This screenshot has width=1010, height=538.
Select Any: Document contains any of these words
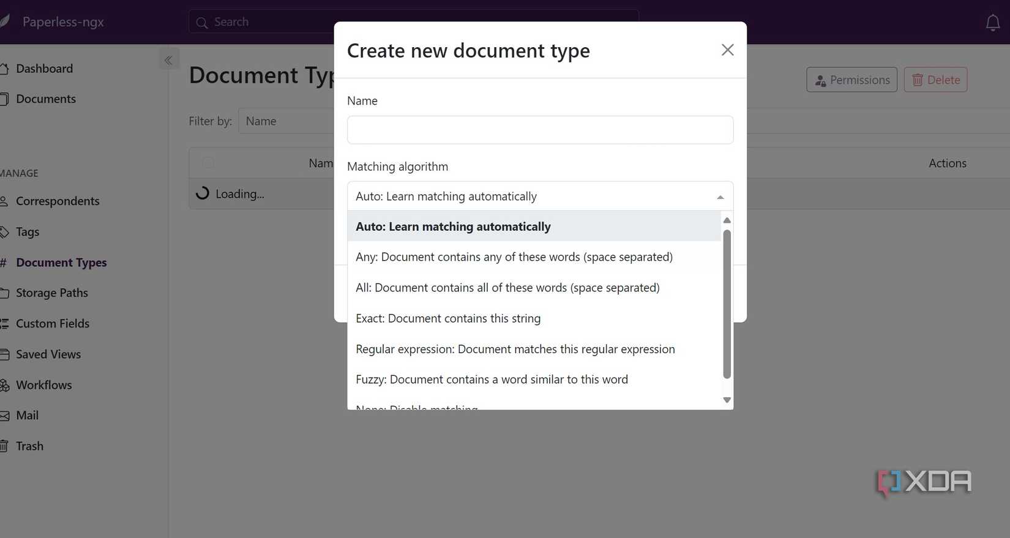click(x=534, y=257)
